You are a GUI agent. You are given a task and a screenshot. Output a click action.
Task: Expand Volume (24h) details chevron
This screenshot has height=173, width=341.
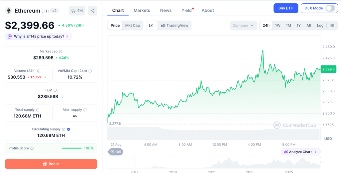tap(45, 77)
